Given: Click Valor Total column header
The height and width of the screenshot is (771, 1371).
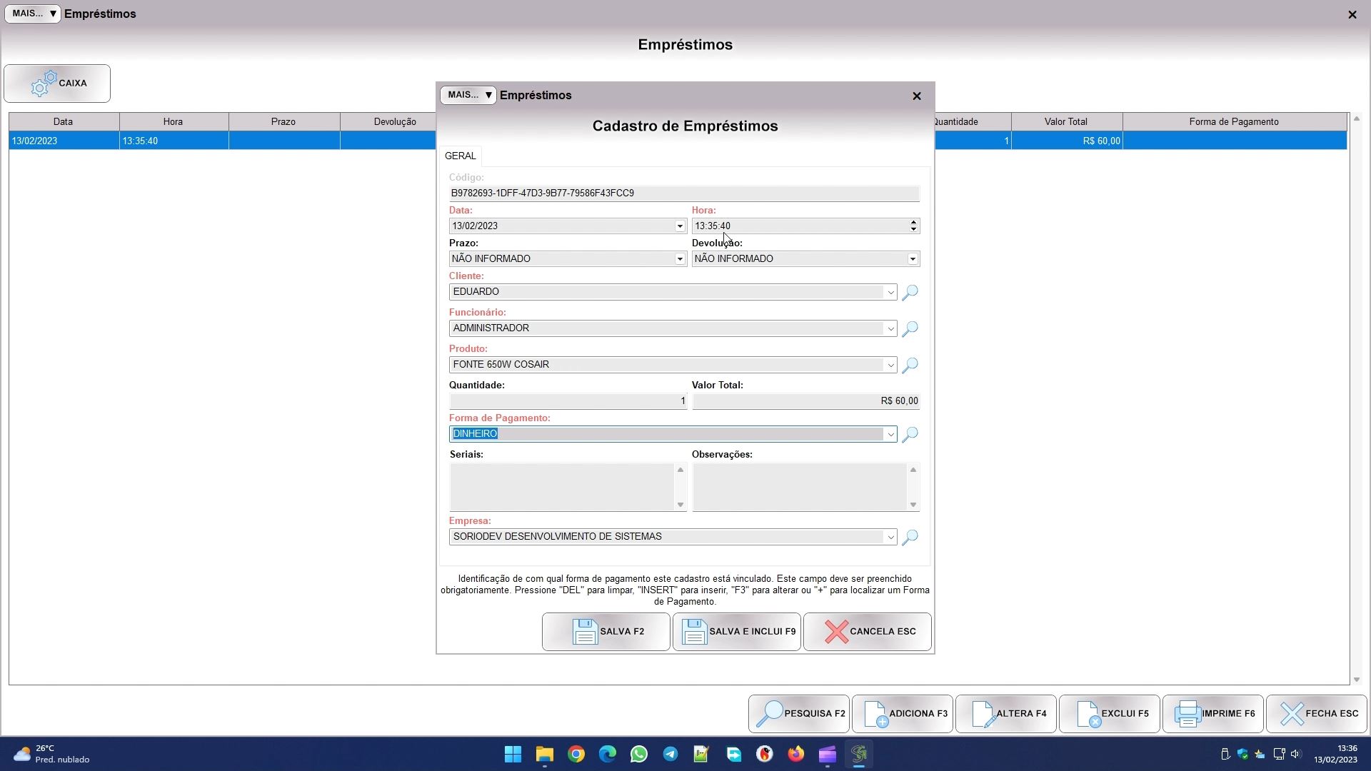Looking at the screenshot, I should (x=1066, y=122).
